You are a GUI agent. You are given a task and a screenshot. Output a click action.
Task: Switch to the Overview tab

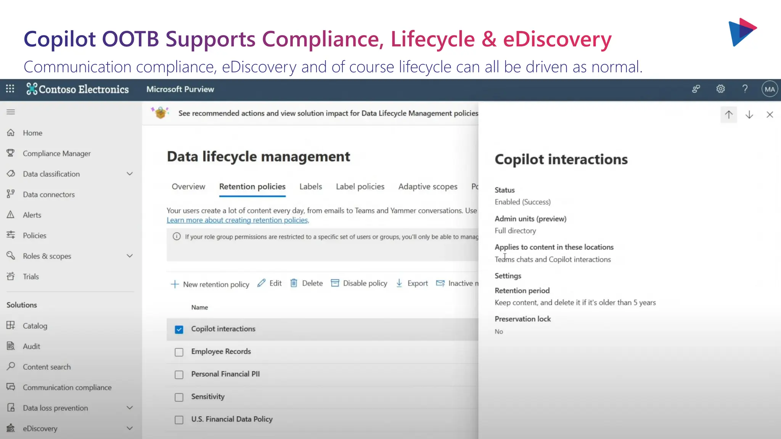188,186
